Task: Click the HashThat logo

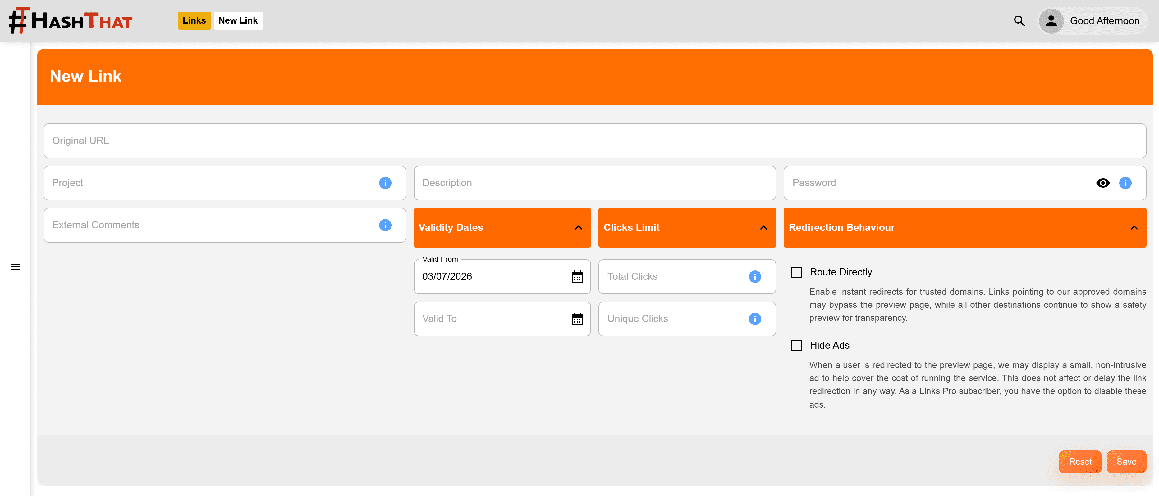Action: coord(71,20)
